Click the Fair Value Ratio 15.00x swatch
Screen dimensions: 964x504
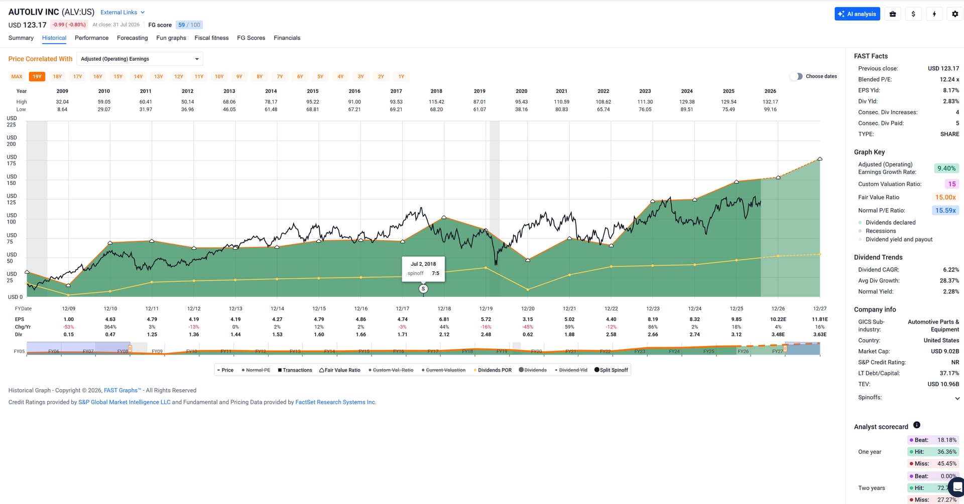tap(945, 198)
